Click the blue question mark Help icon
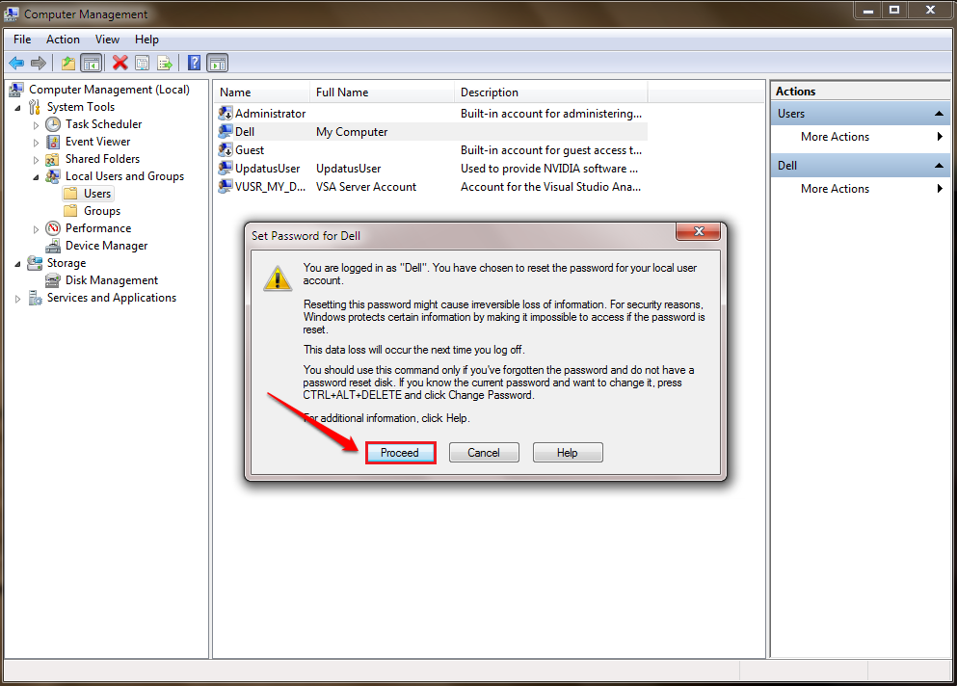 coord(194,64)
